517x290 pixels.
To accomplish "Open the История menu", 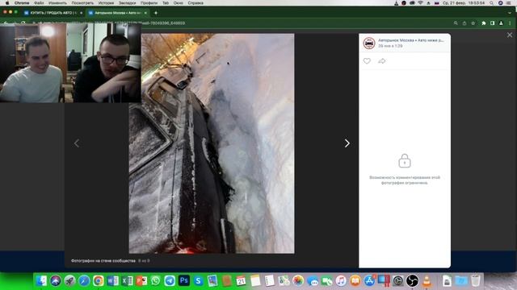I will pos(106,3).
